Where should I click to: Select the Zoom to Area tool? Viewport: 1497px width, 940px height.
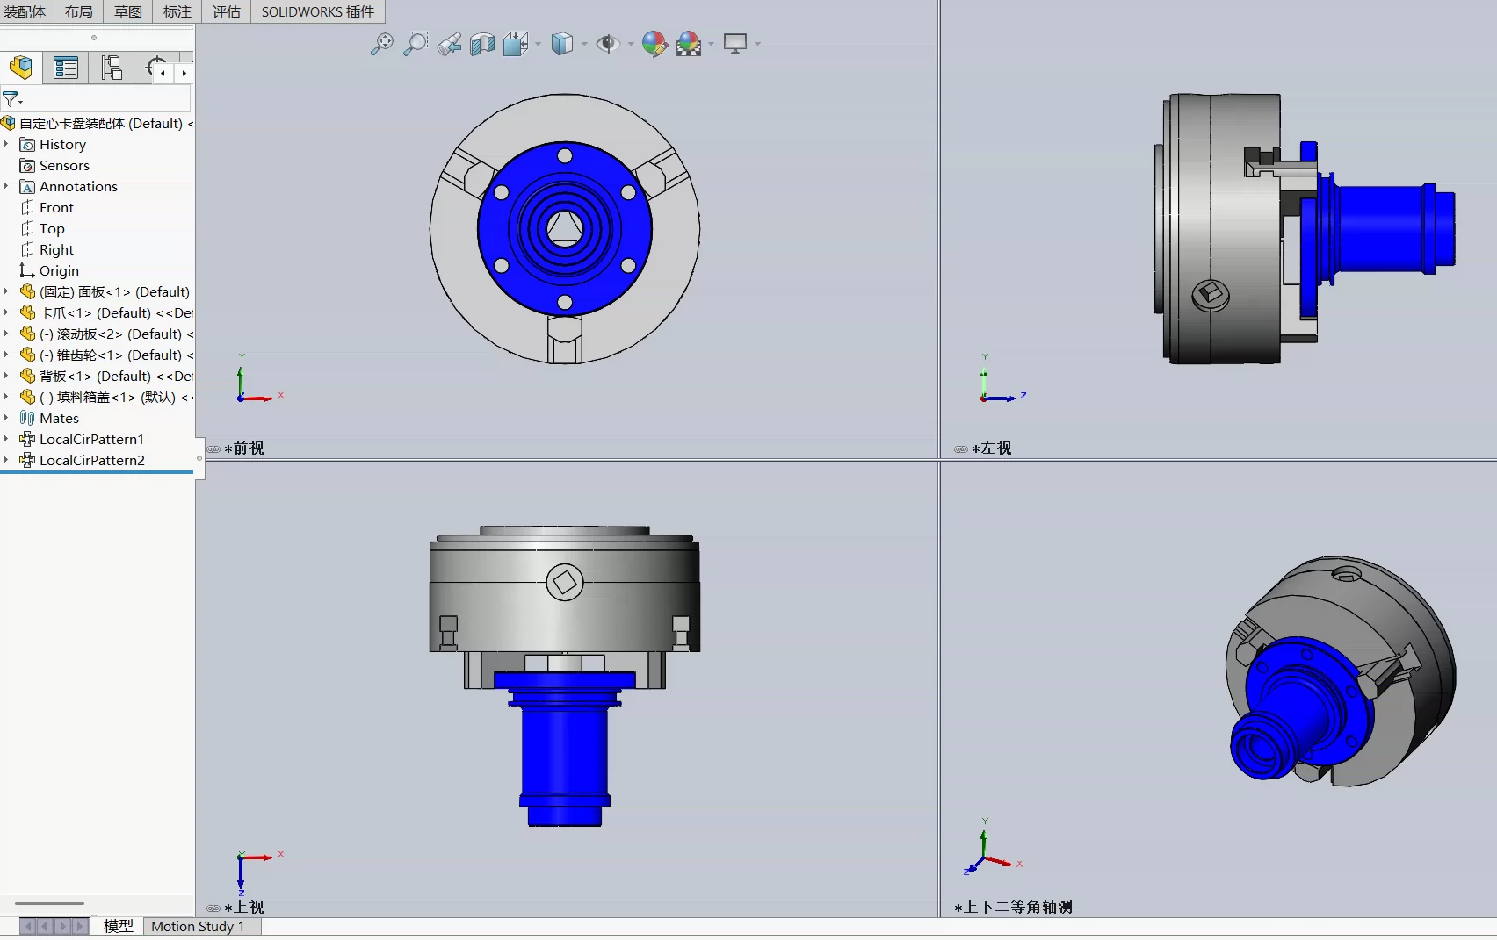click(x=416, y=43)
